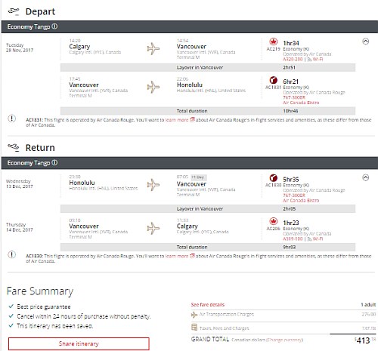Open Air Canada Bistro link for AC1830

pos(301,201)
